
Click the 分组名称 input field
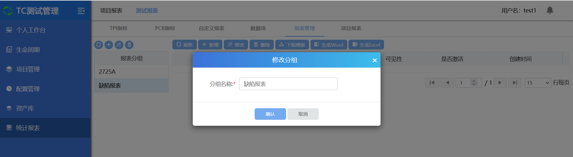click(x=289, y=84)
